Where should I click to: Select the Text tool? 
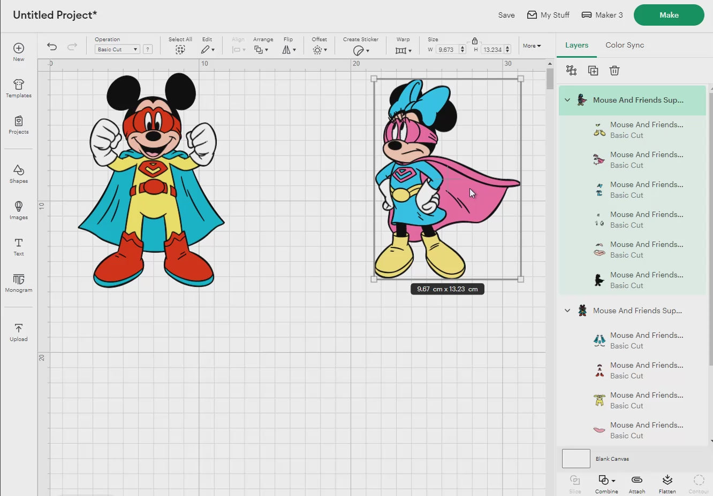click(19, 246)
